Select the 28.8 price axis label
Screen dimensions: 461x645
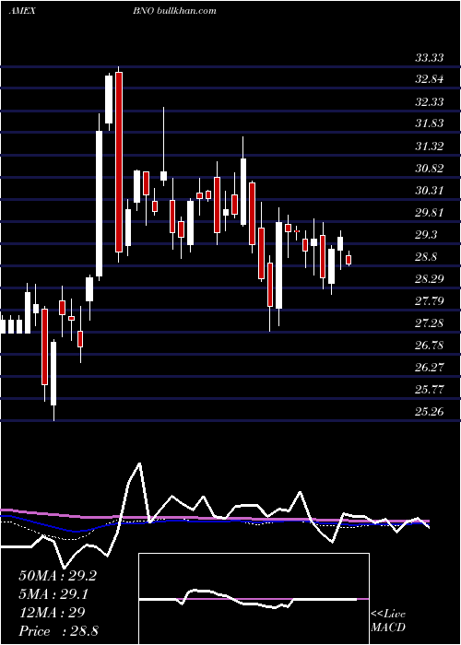(x=426, y=257)
